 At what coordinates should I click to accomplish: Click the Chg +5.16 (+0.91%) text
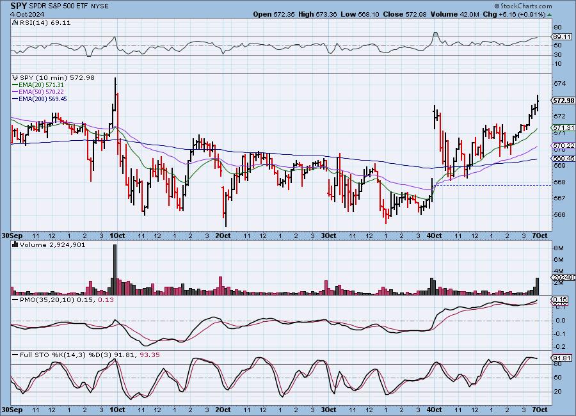point(514,14)
